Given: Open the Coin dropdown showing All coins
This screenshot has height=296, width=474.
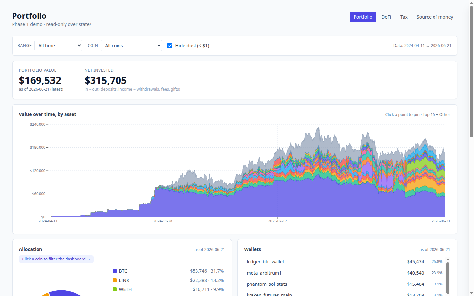Looking at the screenshot, I should pos(131,46).
